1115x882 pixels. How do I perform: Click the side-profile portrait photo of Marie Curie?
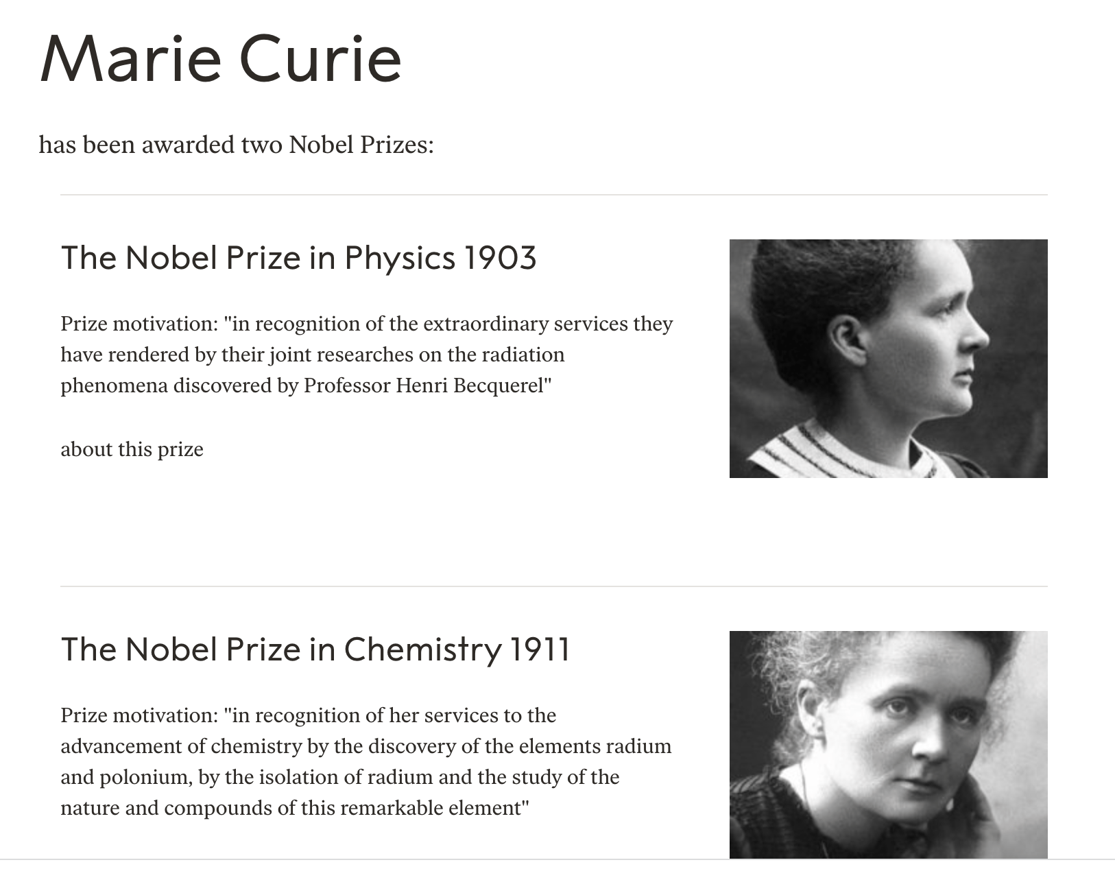[888, 358]
